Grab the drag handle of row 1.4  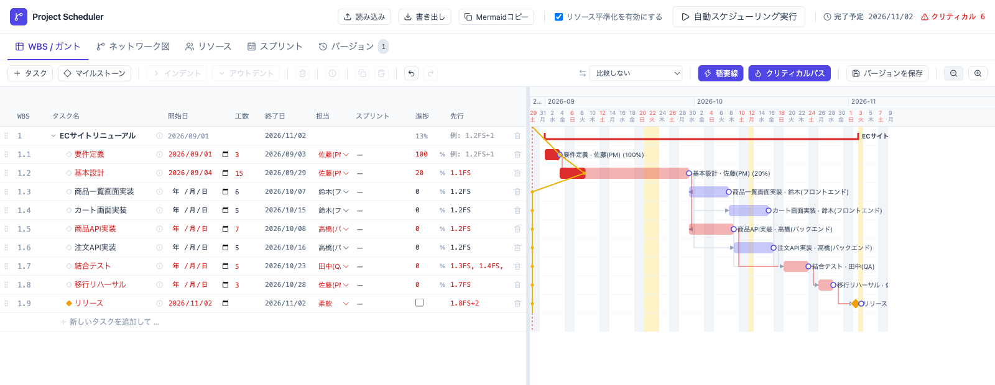click(x=6, y=210)
